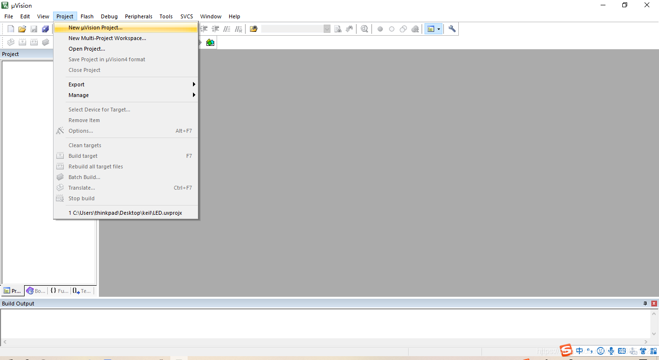Viewport: 659px width, 360px height.
Task: Open the View menu
Action: pyautogui.click(x=43, y=16)
